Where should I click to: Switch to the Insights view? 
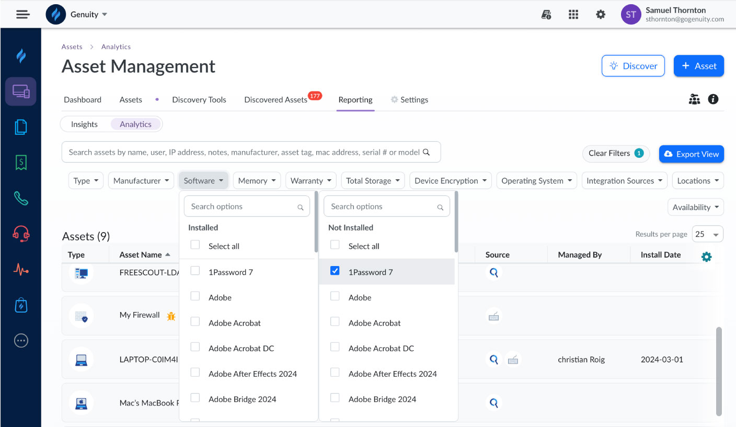pos(84,124)
